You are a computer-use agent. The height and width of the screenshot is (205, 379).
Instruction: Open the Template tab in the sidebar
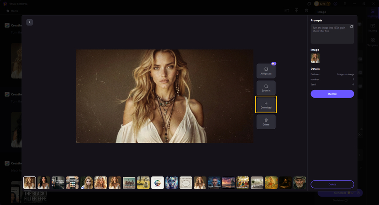click(372, 42)
